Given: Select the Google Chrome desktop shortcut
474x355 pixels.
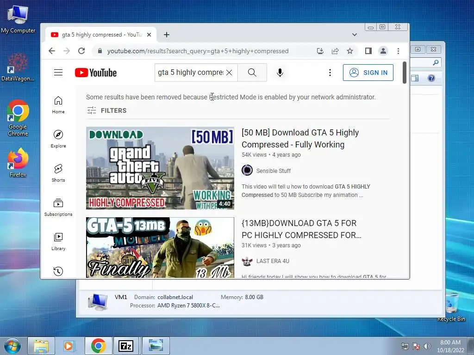Looking at the screenshot, I should tap(18, 118).
